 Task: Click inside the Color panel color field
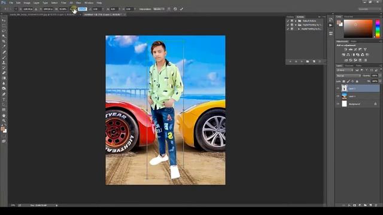point(358,29)
